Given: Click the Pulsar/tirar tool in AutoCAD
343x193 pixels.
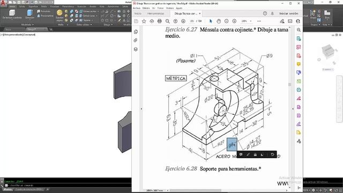Looking at the screenshot, I should point(44,11).
